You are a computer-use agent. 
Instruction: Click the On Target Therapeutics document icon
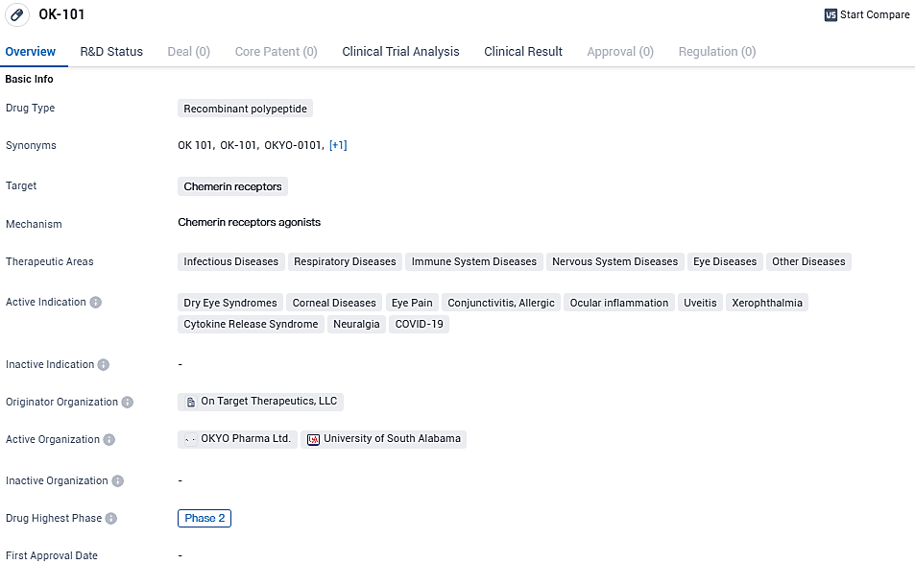pyautogui.click(x=190, y=402)
